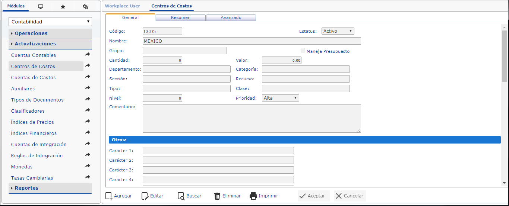Click the share arrow beside Reglas de Integración
The height and width of the screenshot is (206, 509).
pos(88,155)
